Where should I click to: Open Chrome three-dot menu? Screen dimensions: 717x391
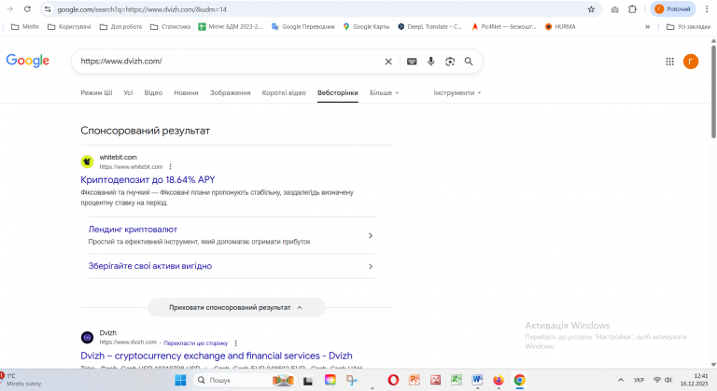click(707, 9)
